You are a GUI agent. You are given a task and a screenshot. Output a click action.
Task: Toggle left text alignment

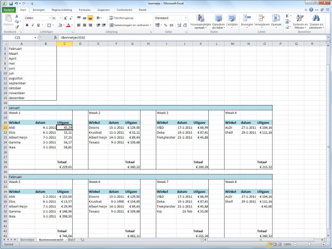79,25
